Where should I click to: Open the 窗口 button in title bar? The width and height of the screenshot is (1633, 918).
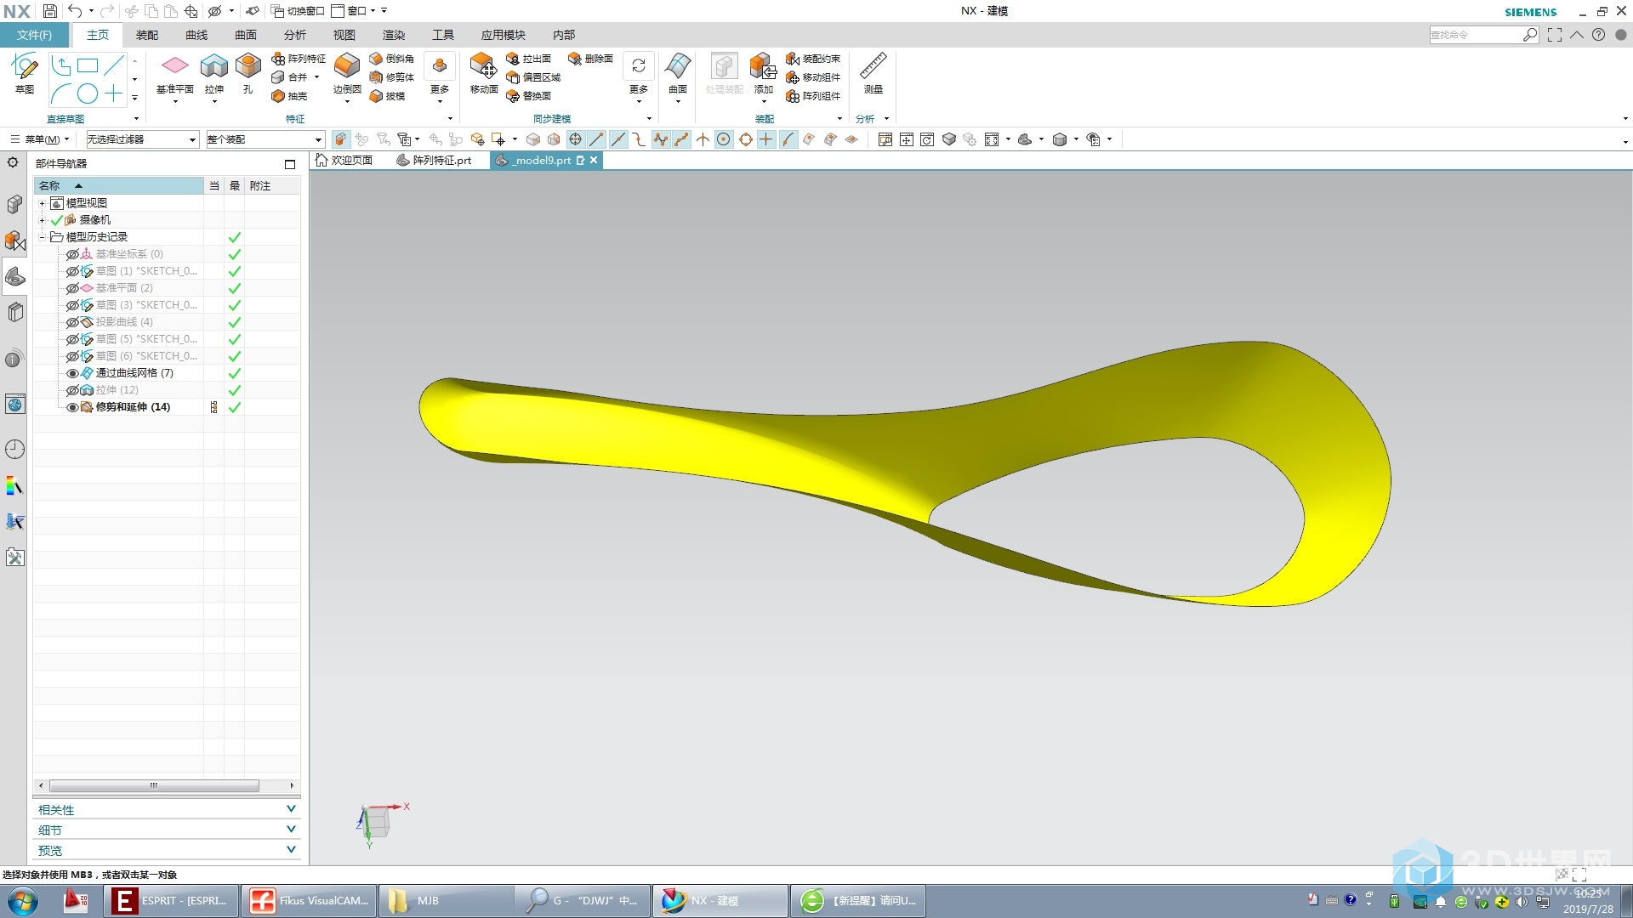pyautogui.click(x=355, y=11)
